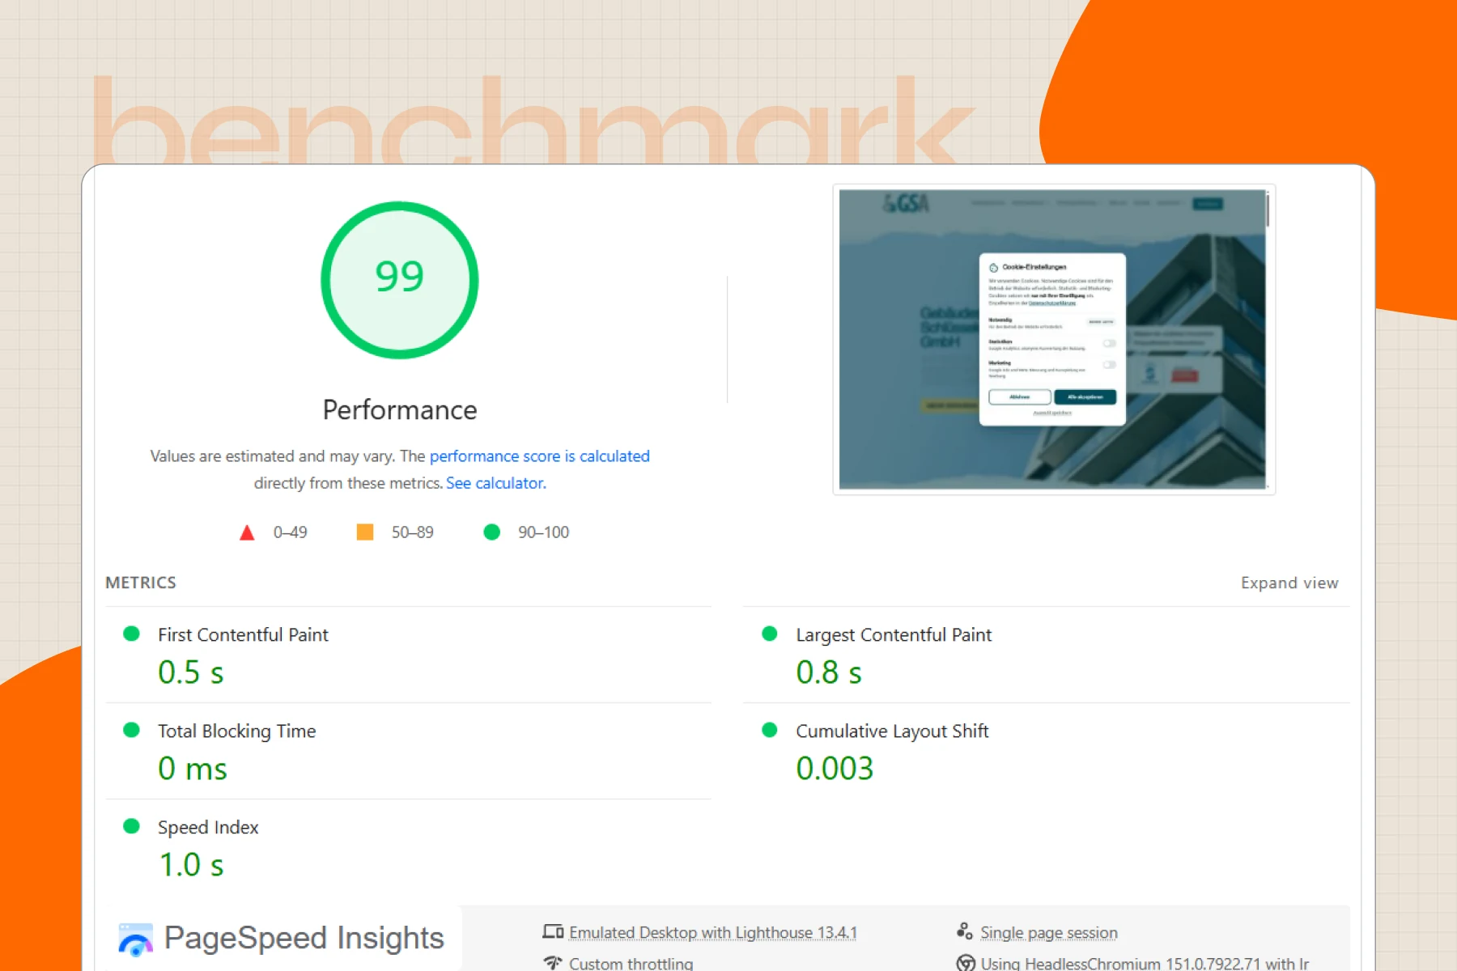Click the 1.0 s Speed Index value
This screenshot has height=971, width=1457.
pyautogui.click(x=191, y=865)
